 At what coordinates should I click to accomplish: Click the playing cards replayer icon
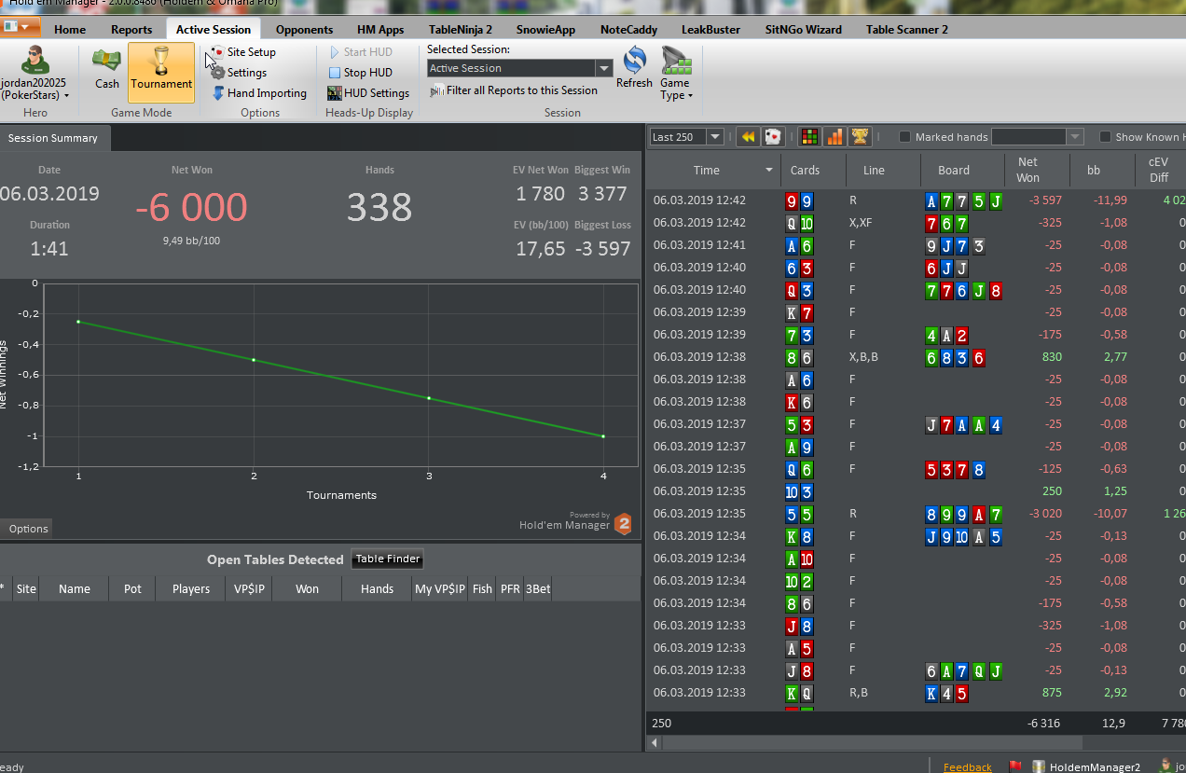tap(773, 137)
